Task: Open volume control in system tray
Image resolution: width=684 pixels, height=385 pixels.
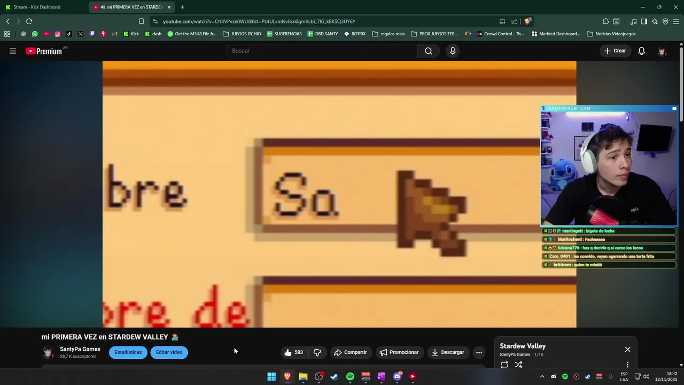Action: tap(646, 376)
